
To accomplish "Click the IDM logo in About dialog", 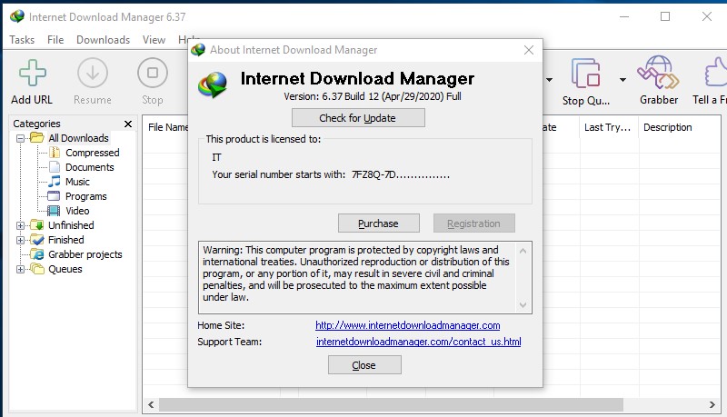I will tap(213, 84).
